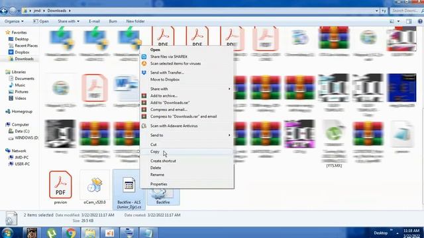The height and width of the screenshot is (238, 424).
Task: Select Homegroup in sidebar
Action: point(22,112)
